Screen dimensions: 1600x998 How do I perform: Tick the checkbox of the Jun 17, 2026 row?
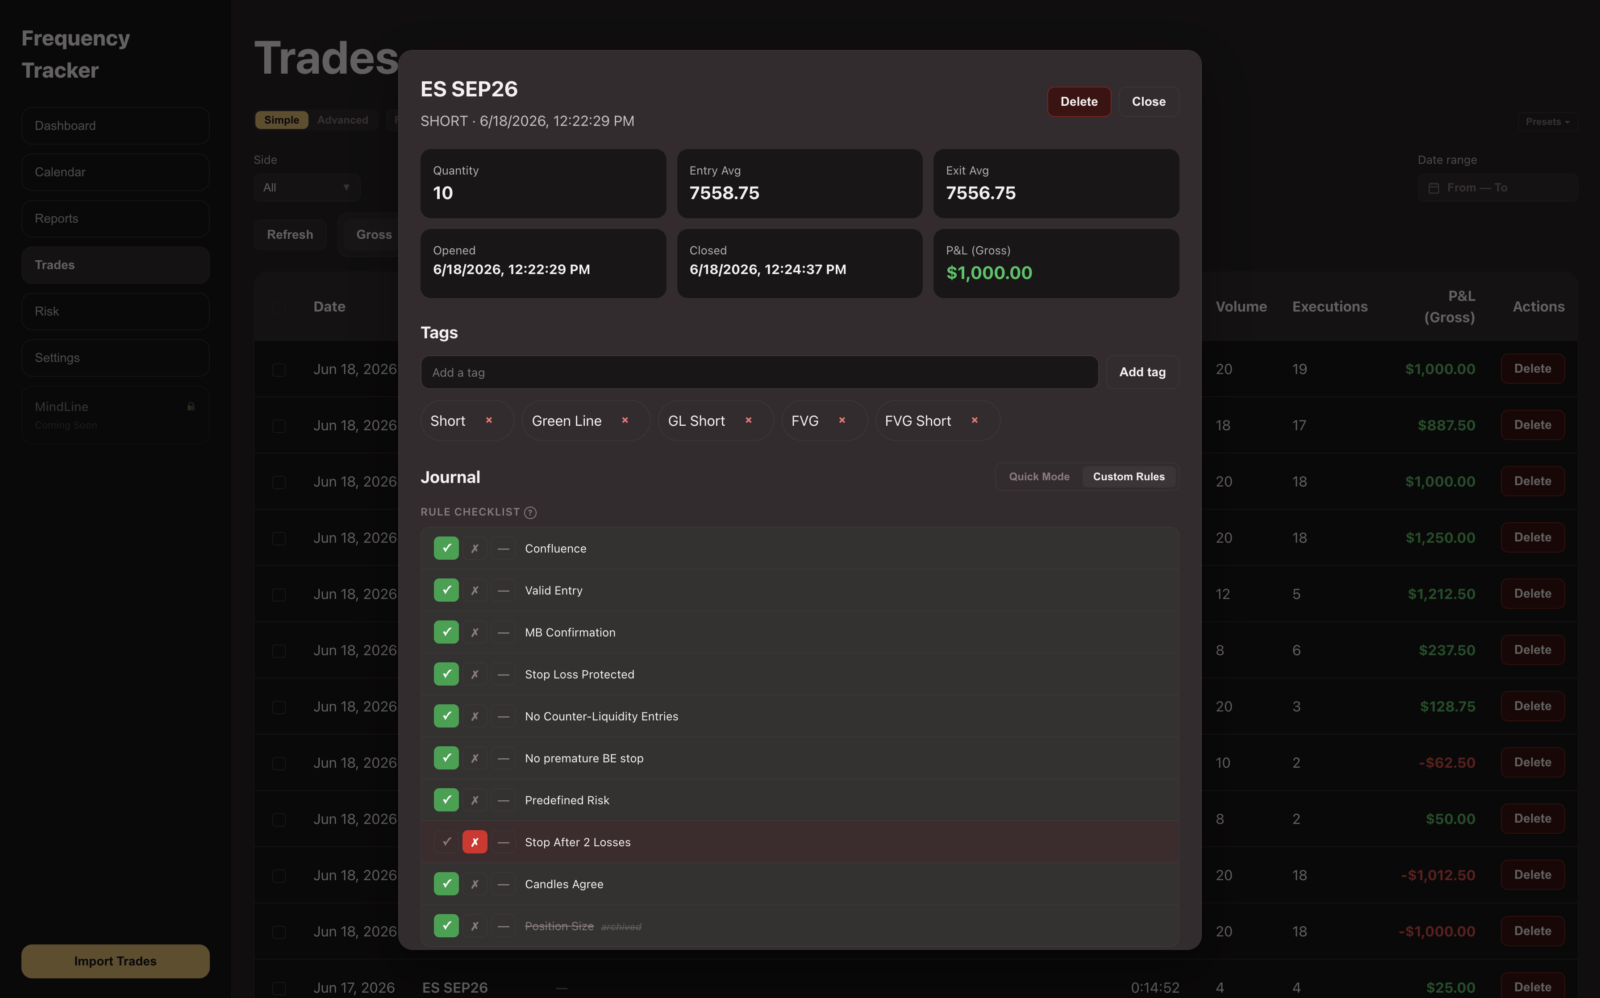click(279, 988)
